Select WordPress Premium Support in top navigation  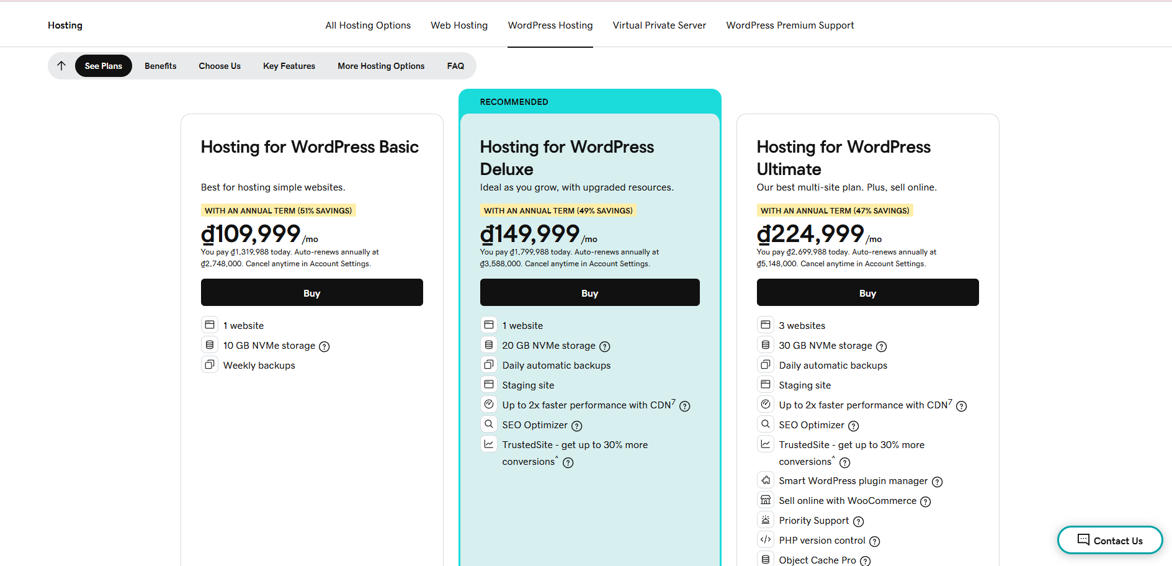790,25
